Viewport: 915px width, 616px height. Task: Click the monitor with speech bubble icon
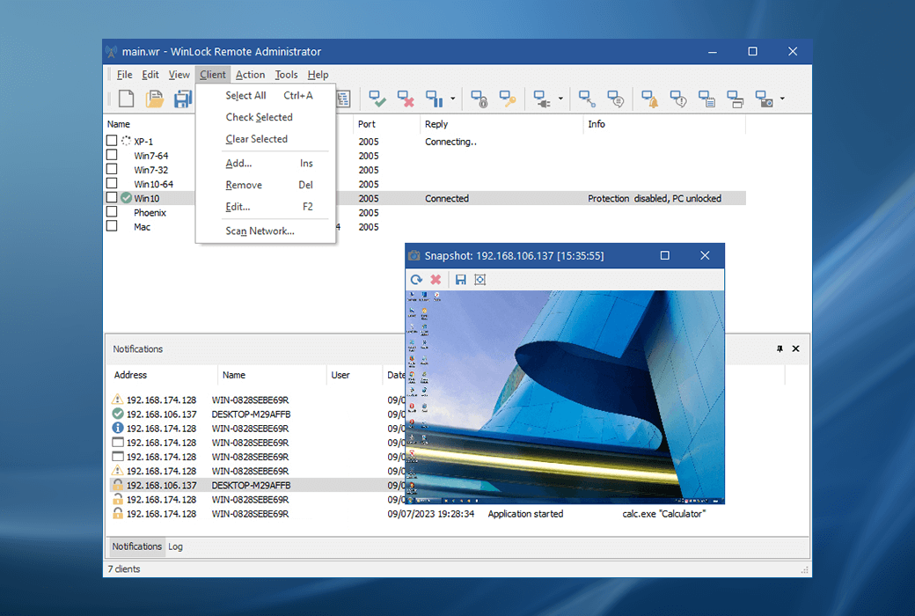tap(615, 99)
